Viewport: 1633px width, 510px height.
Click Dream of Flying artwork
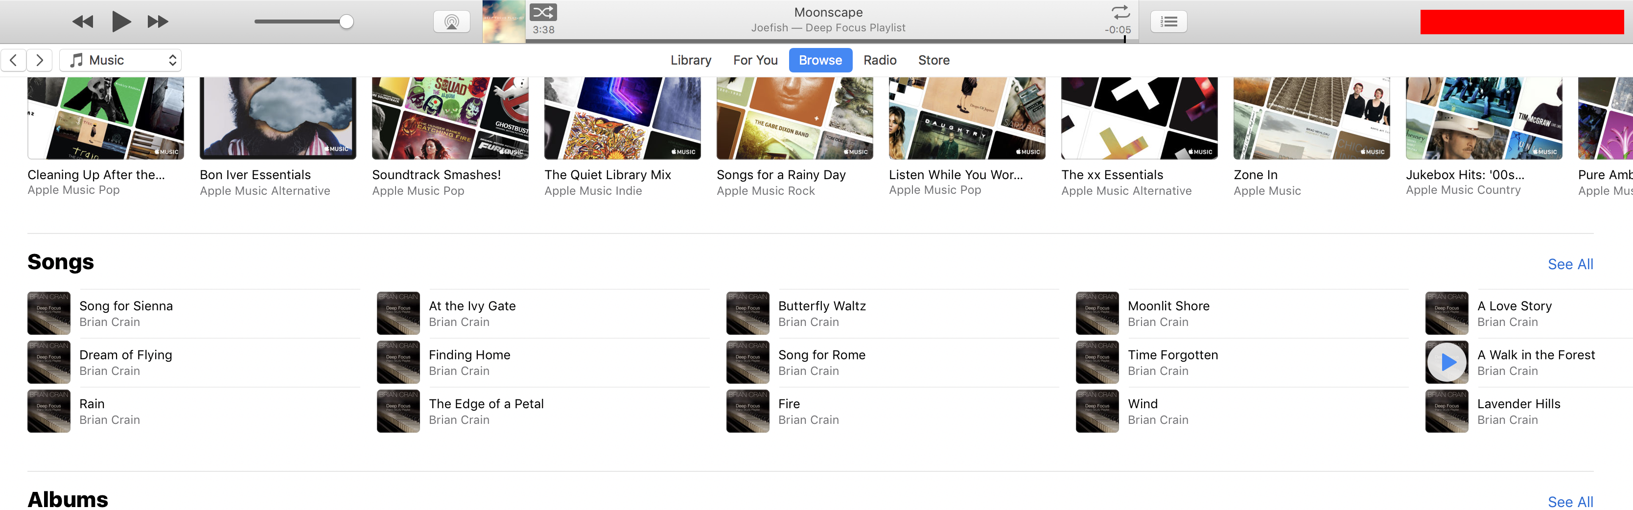pyautogui.click(x=49, y=362)
